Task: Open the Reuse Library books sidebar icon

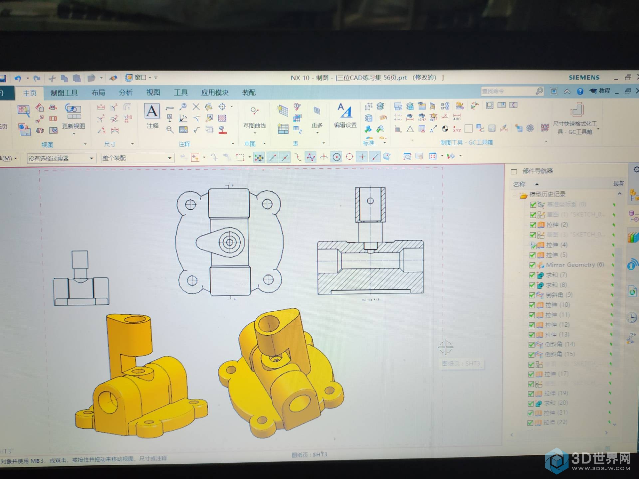Action: click(633, 238)
